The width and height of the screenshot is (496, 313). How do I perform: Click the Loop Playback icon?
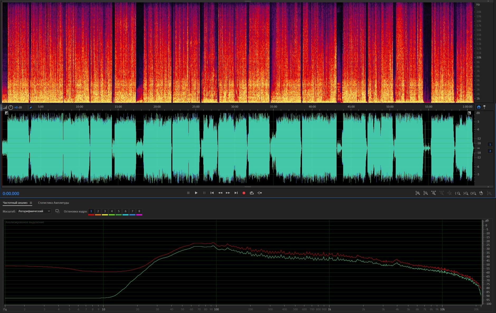coord(252,193)
